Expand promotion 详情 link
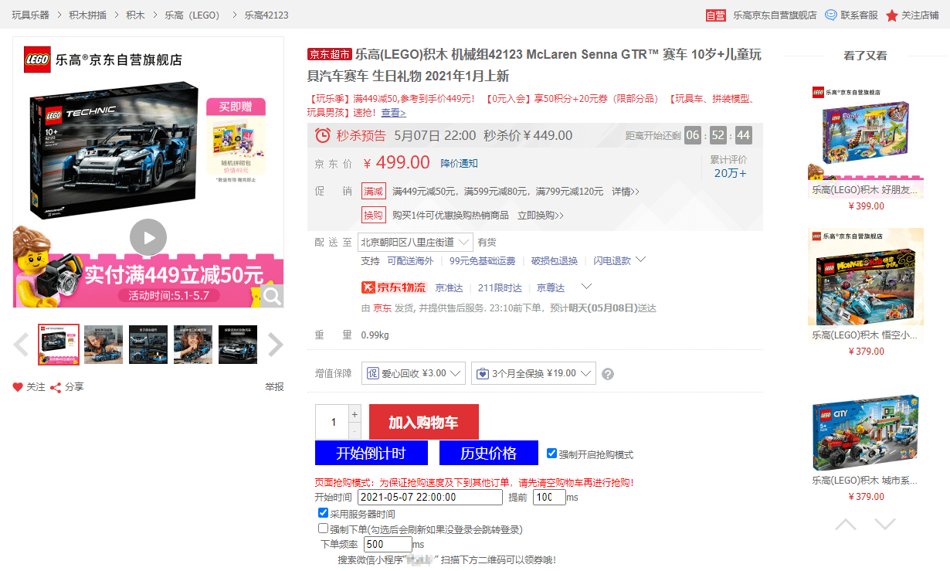The image size is (950, 571). [626, 191]
